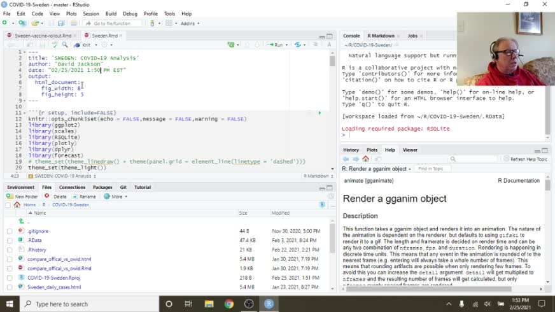Viewport: 555px width, 312px height.
Task: Switch to the Git tab
Action: [x=123, y=187]
